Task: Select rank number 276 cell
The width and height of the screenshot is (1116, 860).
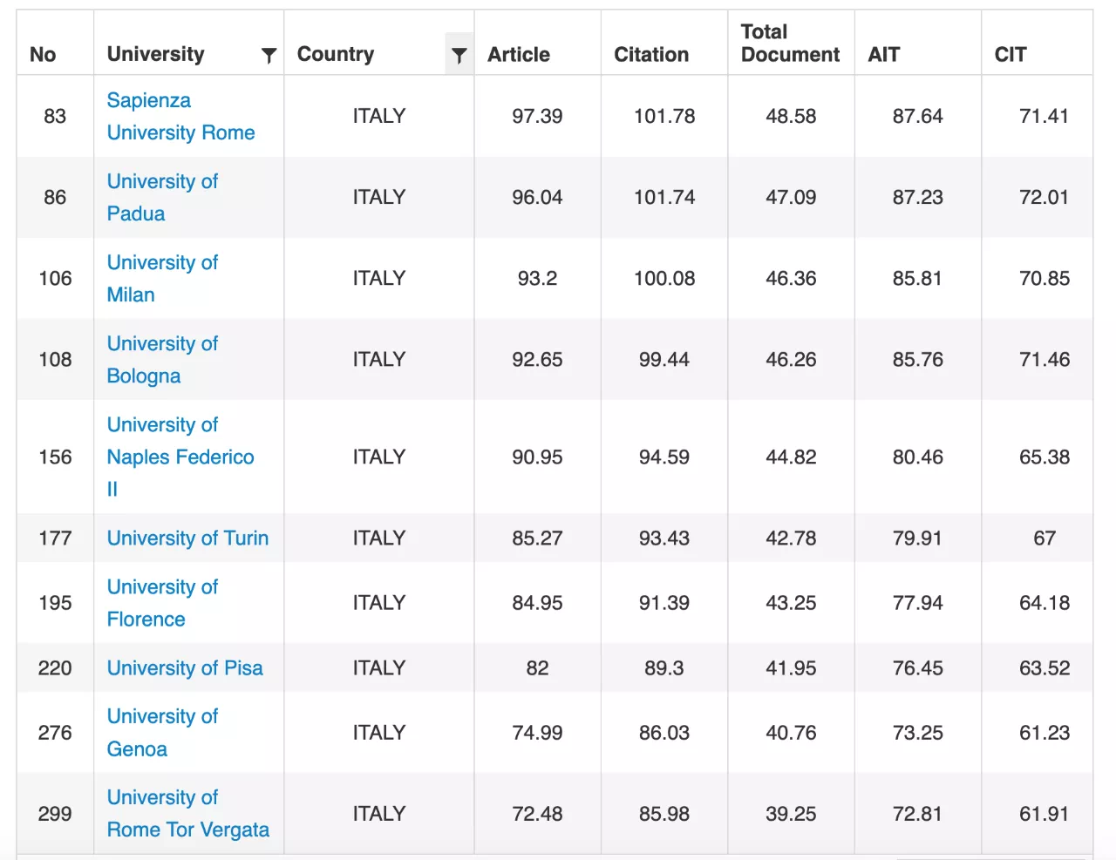Action: pyautogui.click(x=55, y=733)
